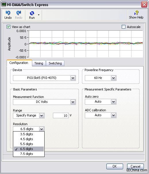This screenshot has width=149, height=174.
Task: Click the -0.0001 bottom axis label
Action: pyautogui.click(x=21, y=57)
